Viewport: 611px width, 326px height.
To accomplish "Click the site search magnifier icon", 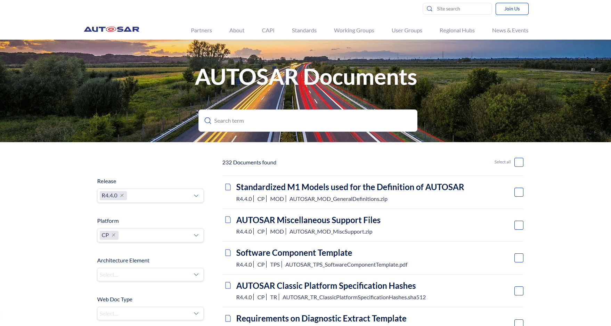I will pos(430,9).
